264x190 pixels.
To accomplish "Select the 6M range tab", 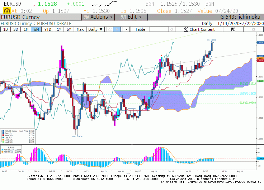I will [36, 29].
